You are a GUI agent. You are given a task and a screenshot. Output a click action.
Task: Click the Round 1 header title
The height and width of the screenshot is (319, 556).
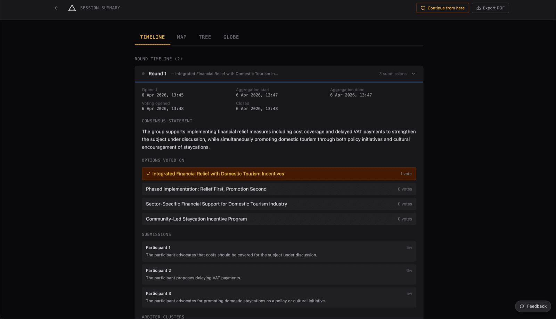pyautogui.click(x=157, y=74)
